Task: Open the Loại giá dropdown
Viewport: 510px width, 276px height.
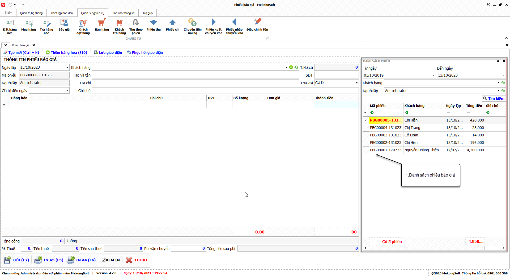Action: (356, 83)
